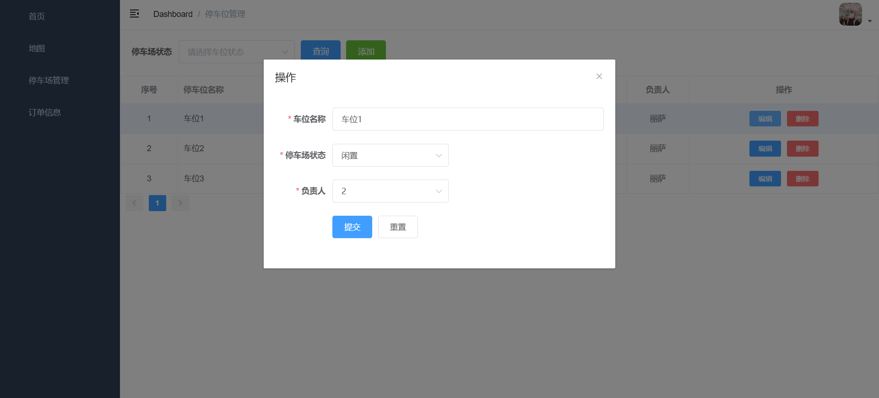The image size is (879, 398).
Task: Click the chevron arrow in 负责人 dropdown
Action: 439,191
